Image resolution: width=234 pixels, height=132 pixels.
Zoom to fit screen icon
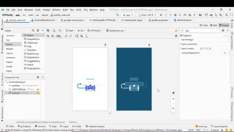click(x=173, y=113)
